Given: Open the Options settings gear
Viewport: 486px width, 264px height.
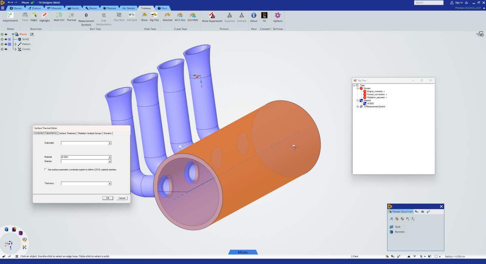Looking at the screenshot, I should click(x=278, y=15).
